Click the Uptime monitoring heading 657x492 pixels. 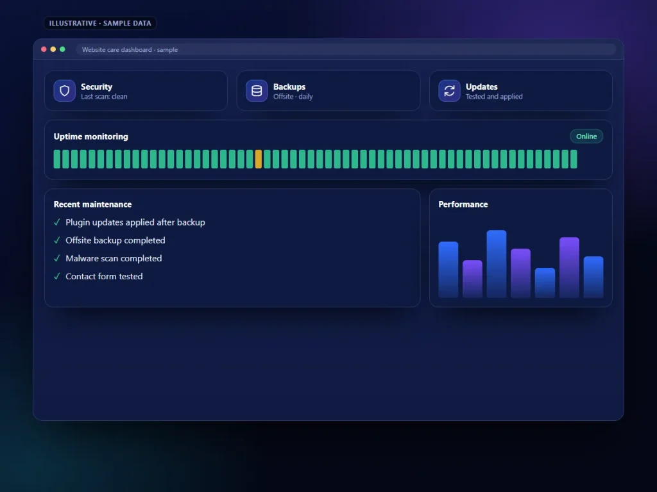91,136
